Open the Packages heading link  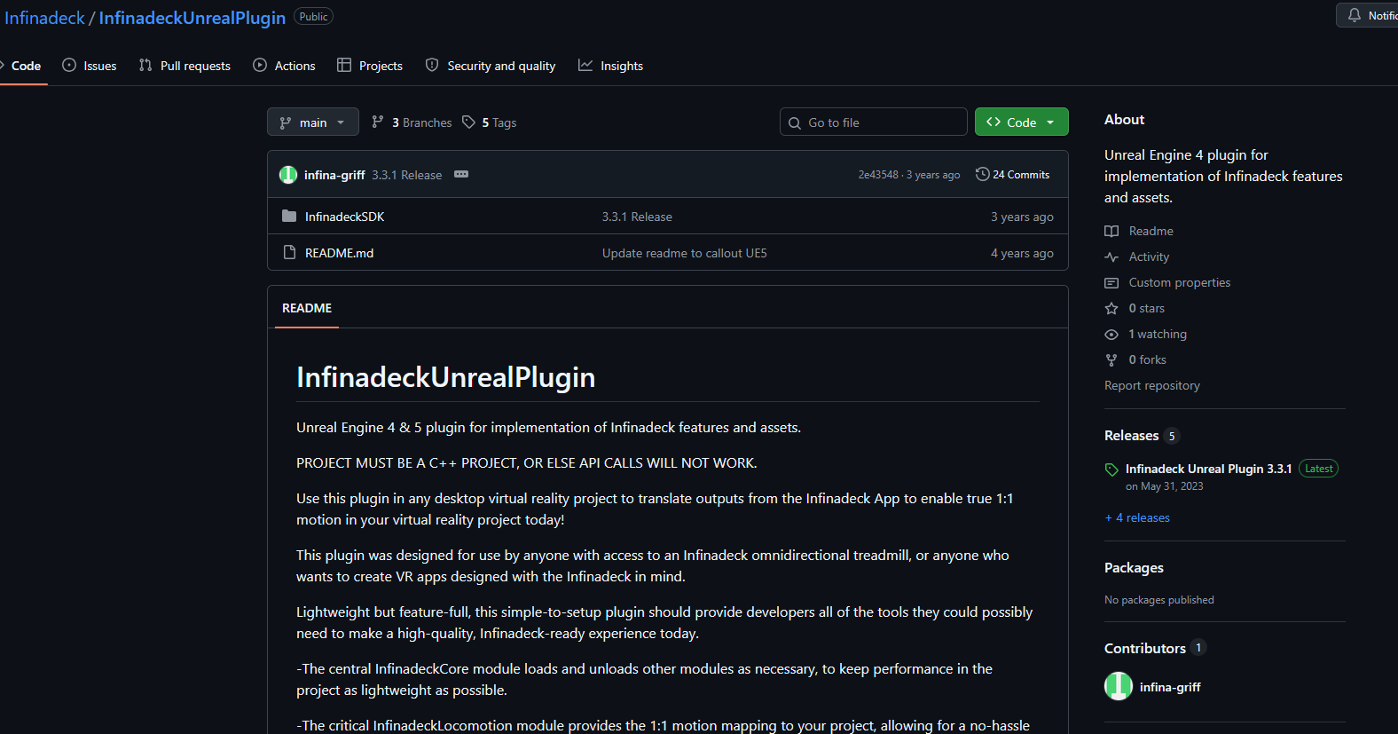point(1134,567)
